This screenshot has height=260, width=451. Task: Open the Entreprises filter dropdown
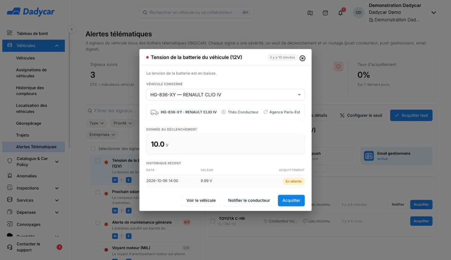[x=102, y=134]
